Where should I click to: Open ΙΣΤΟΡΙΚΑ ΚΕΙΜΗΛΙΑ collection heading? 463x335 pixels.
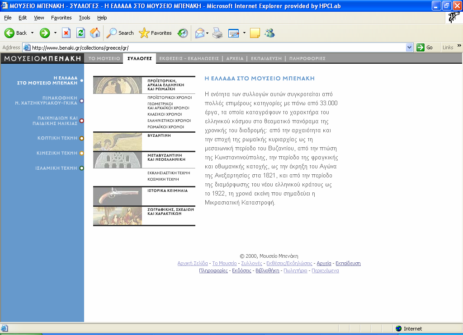tap(167, 191)
